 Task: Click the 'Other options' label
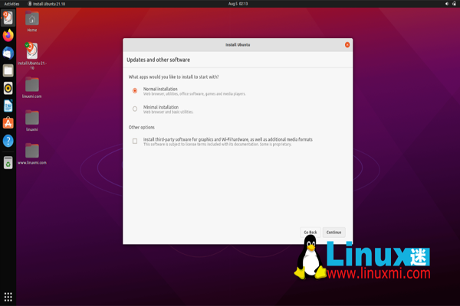pos(141,128)
